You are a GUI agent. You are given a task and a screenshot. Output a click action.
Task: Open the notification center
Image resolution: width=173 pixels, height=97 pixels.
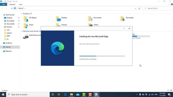pos(169,95)
